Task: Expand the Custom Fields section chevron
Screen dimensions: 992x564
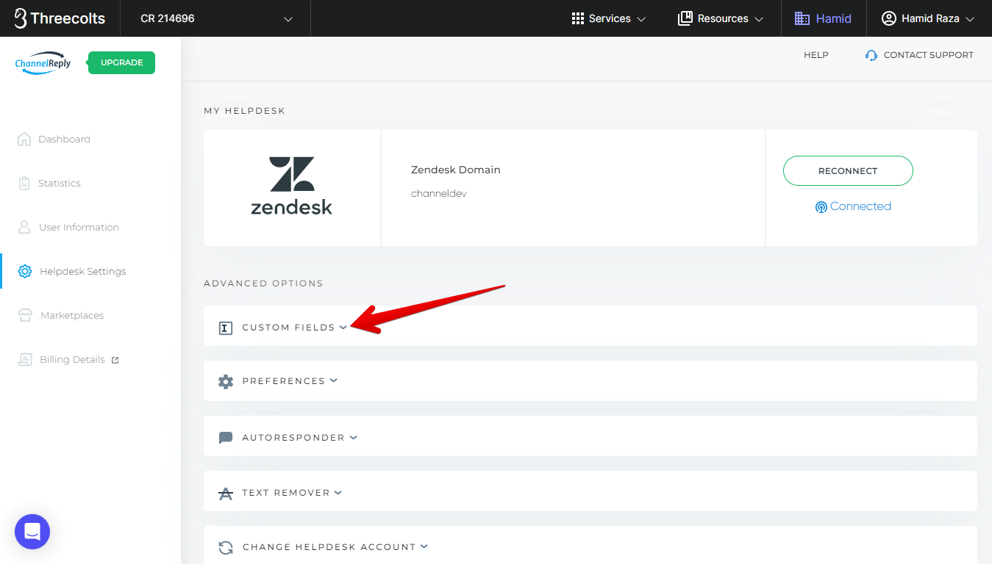Action: pos(343,328)
